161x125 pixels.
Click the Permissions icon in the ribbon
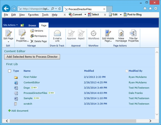point(32,36)
